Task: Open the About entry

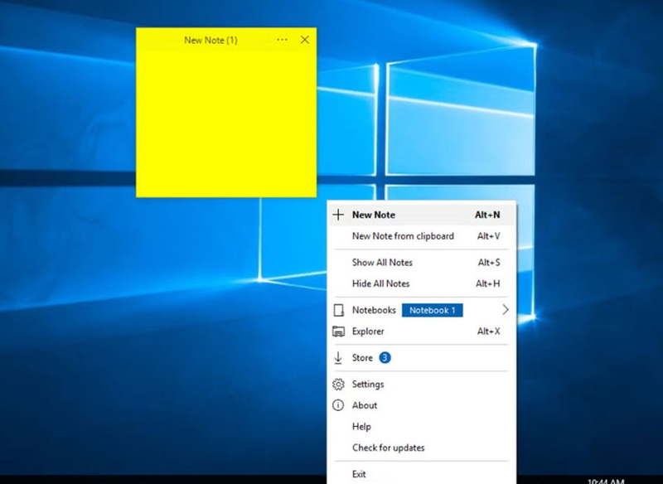Action: [422, 405]
